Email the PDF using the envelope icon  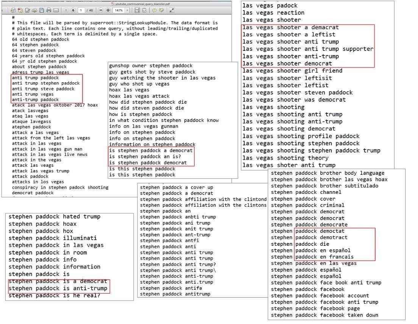point(56,10)
